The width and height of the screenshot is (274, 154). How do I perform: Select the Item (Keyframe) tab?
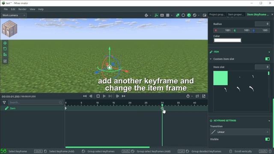point(258,15)
